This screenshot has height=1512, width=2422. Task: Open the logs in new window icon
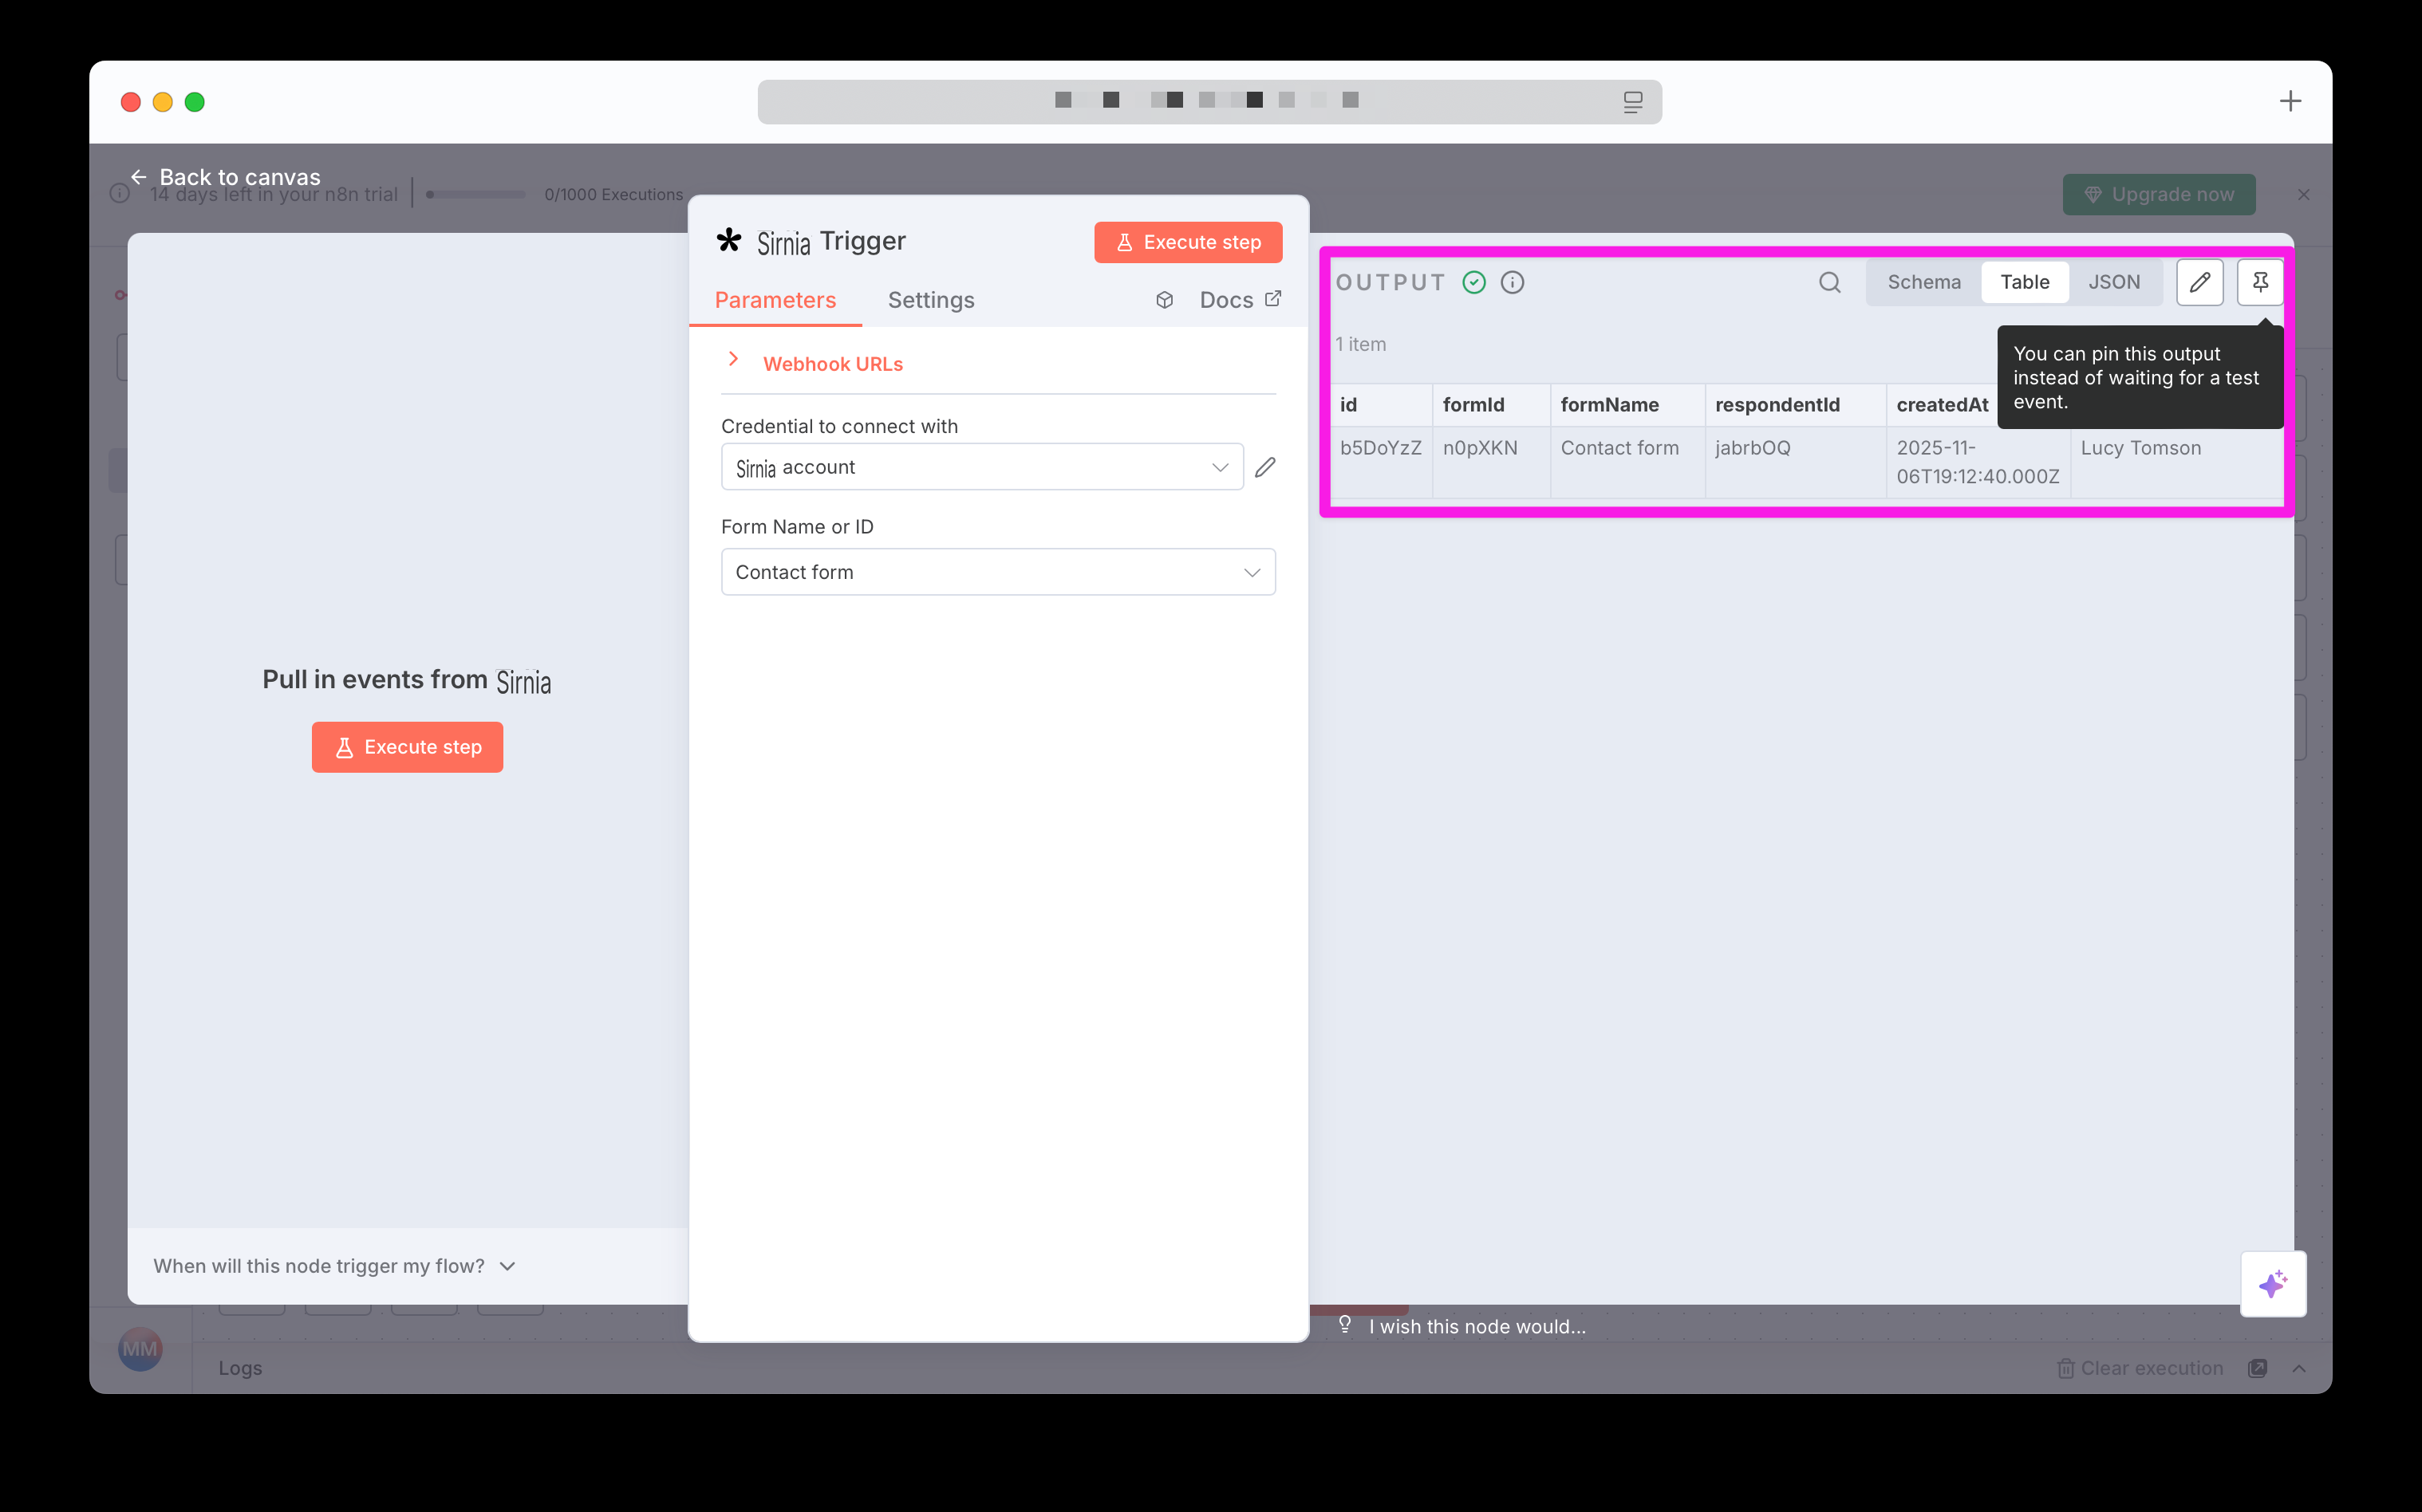click(x=2257, y=1368)
